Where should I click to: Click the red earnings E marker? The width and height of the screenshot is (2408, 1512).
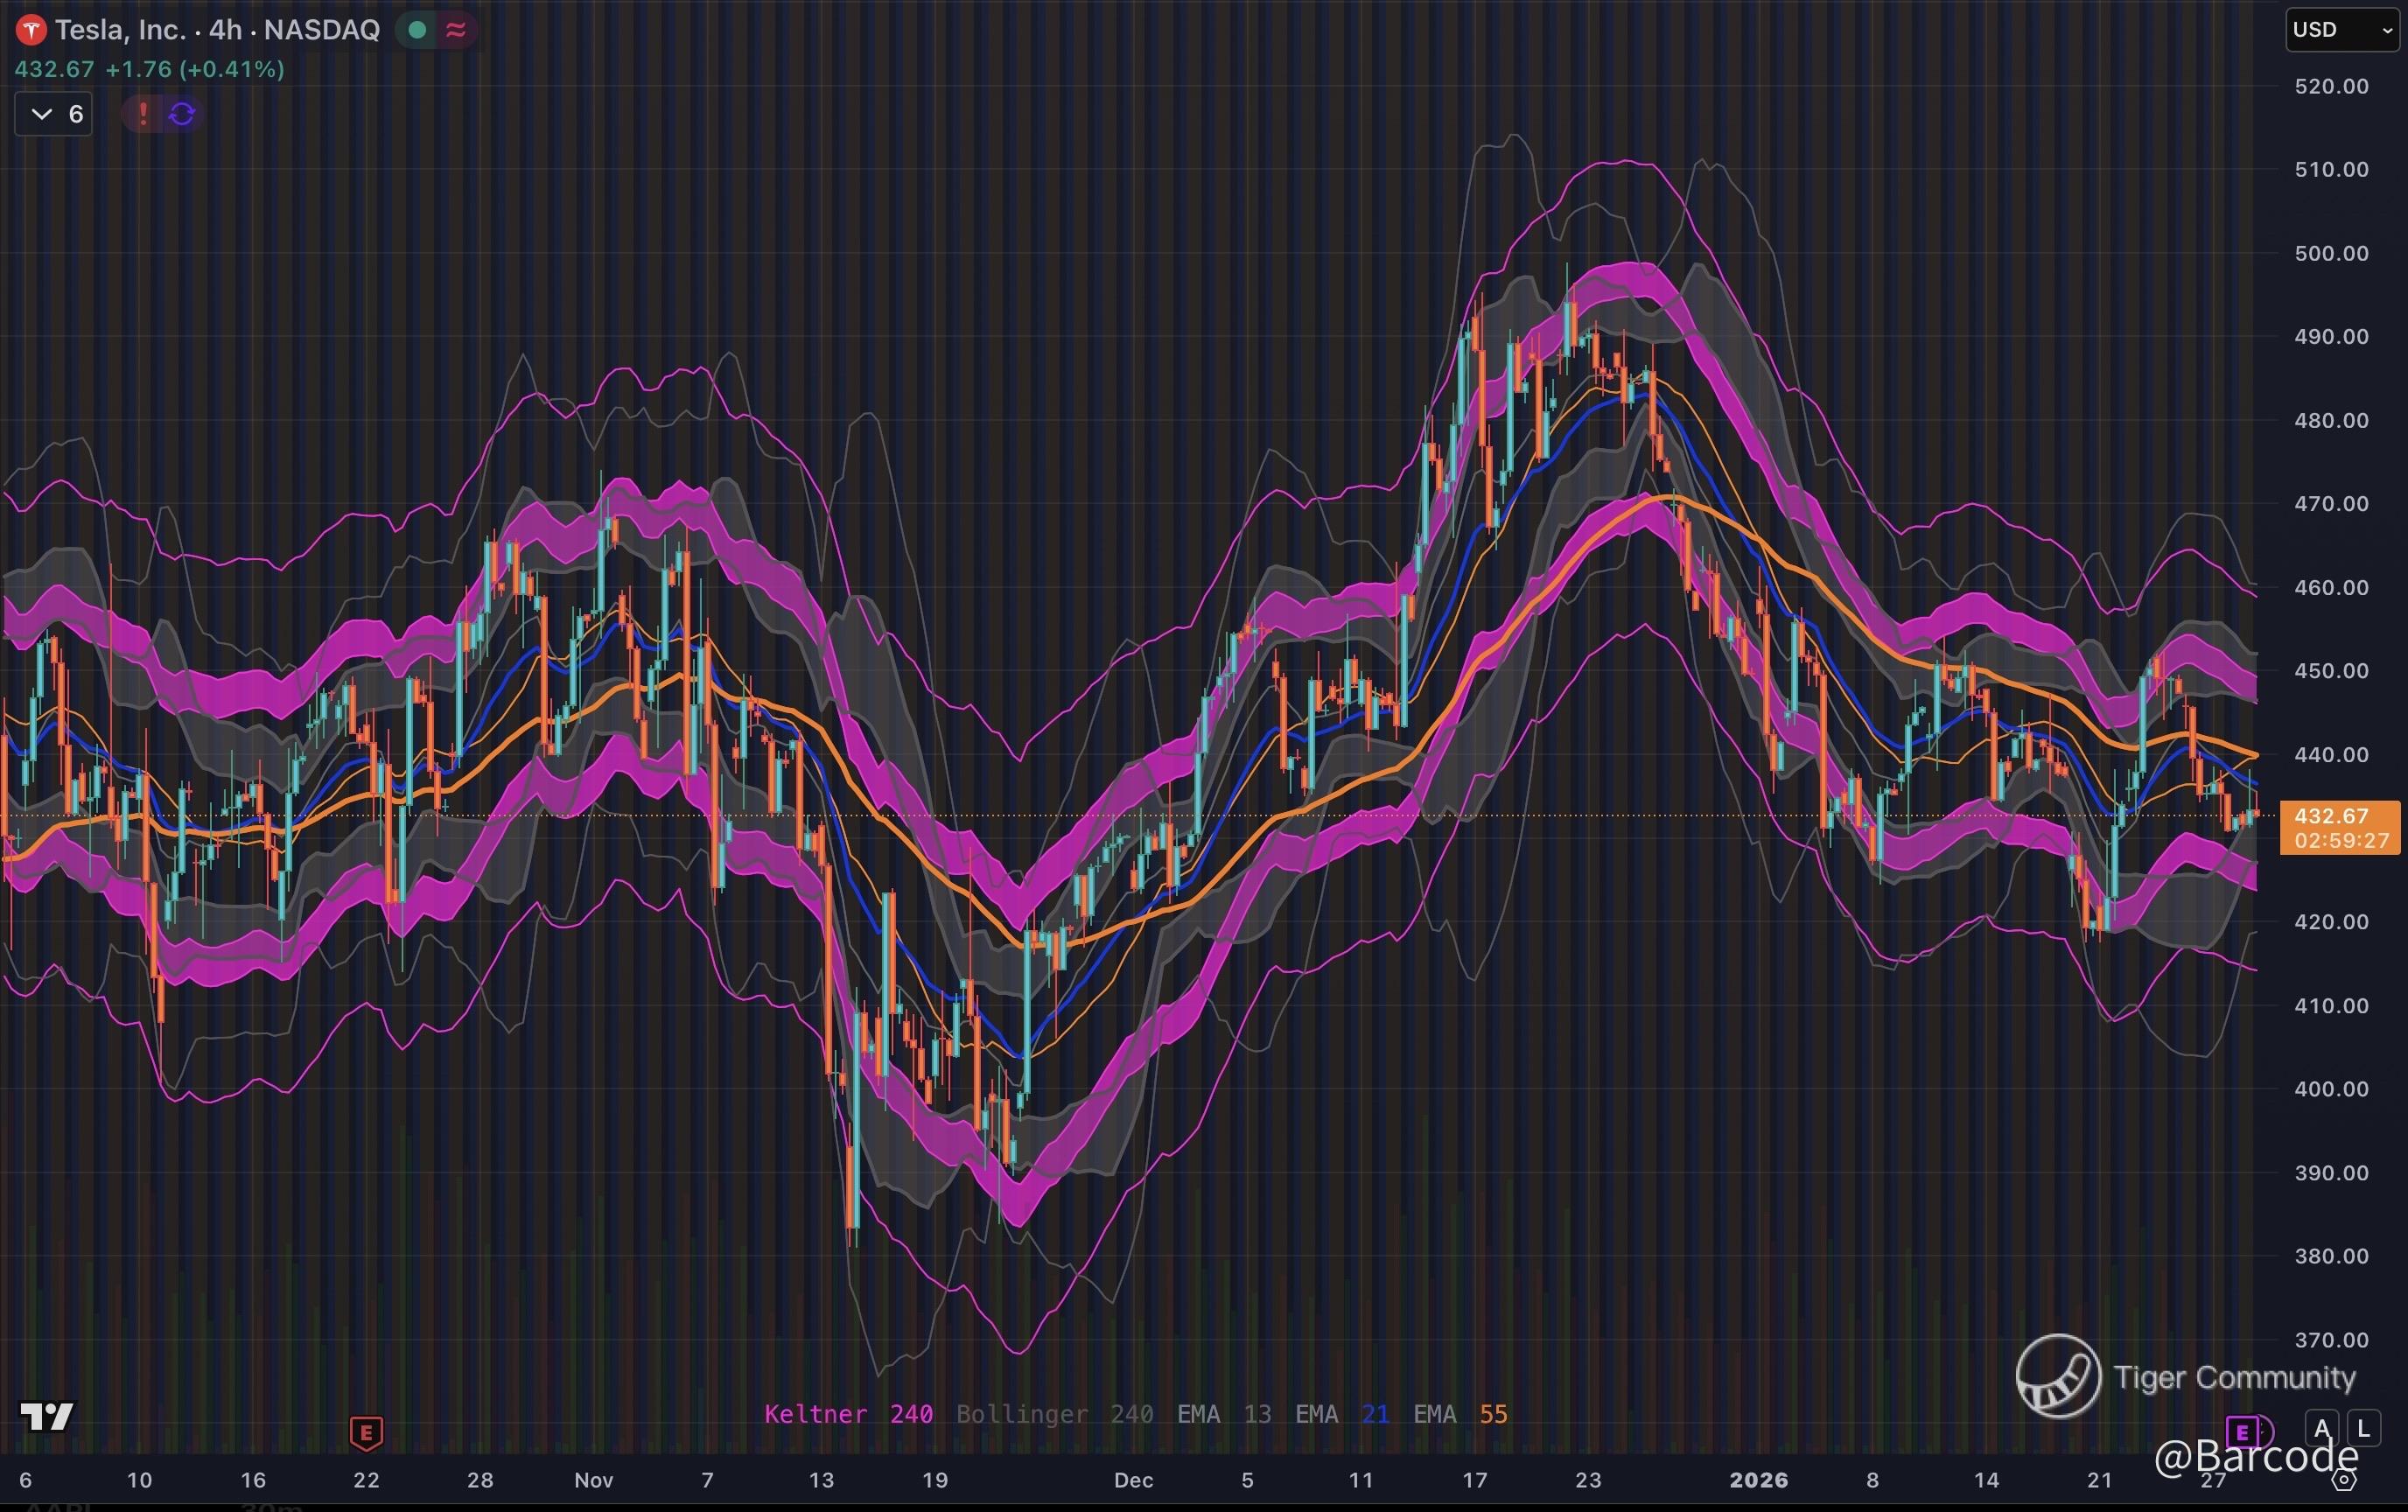click(x=366, y=1432)
